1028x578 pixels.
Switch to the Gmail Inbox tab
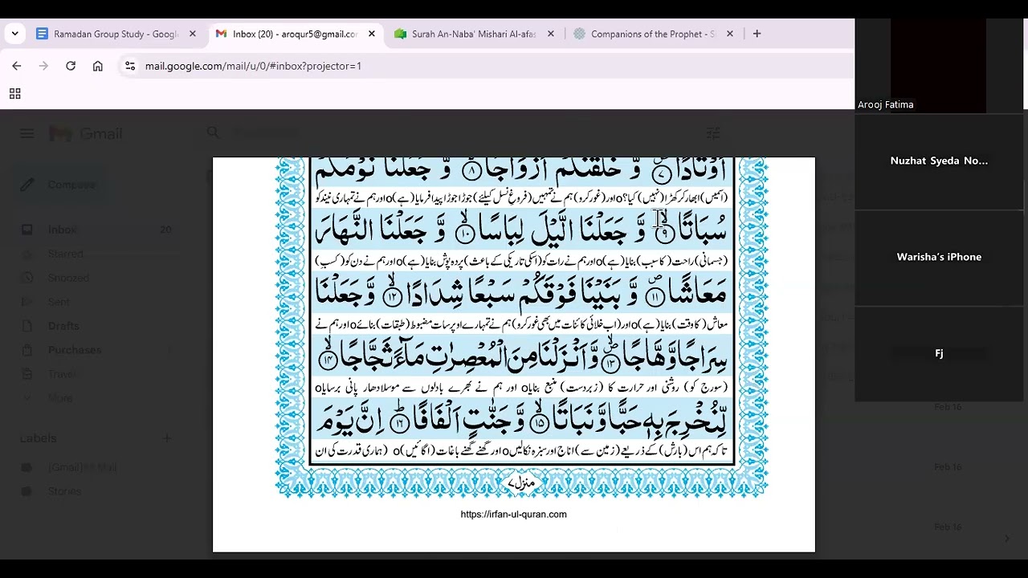294,34
